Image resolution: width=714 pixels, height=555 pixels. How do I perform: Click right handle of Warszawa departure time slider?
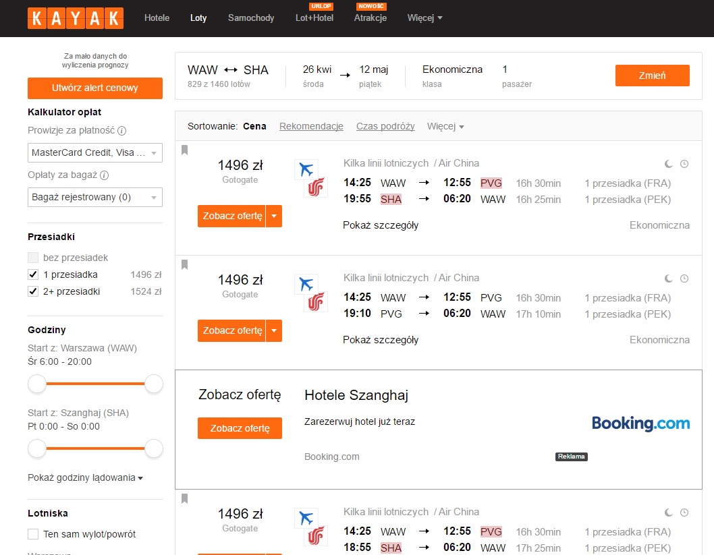tap(154, 384)
